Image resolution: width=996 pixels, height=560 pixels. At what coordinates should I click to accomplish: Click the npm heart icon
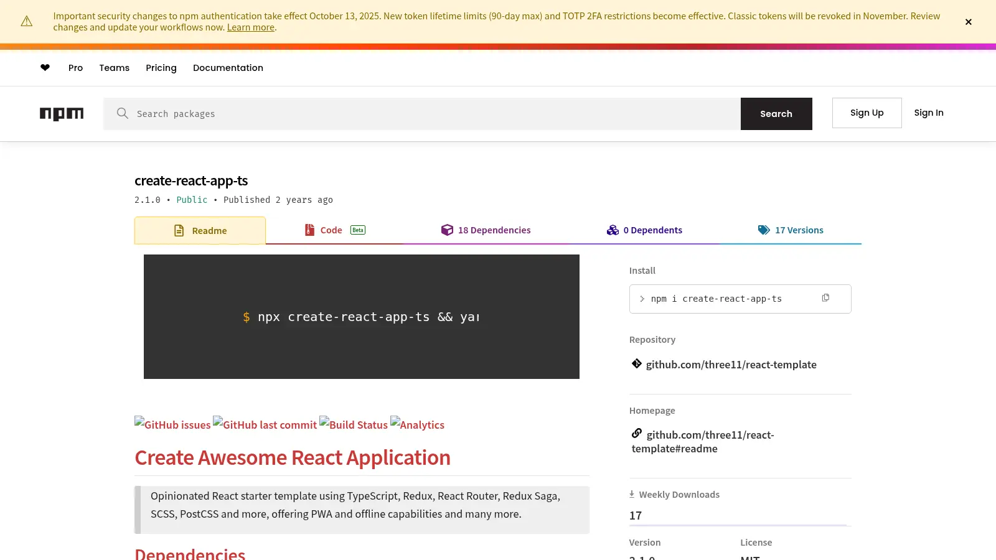point(45,68)
